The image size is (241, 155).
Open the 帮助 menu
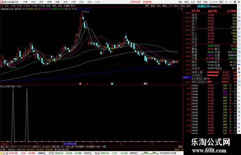click(206, 2)
